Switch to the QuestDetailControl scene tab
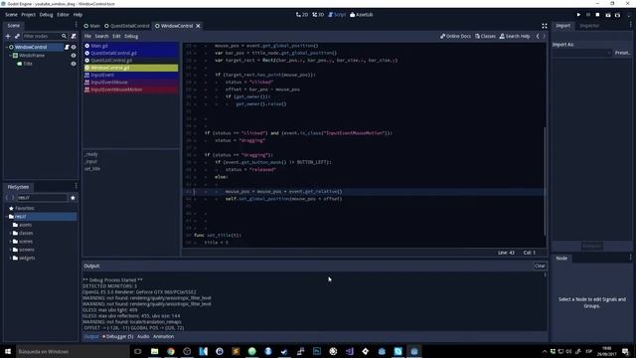The image size is (636, 358). (x=127, y=26)
